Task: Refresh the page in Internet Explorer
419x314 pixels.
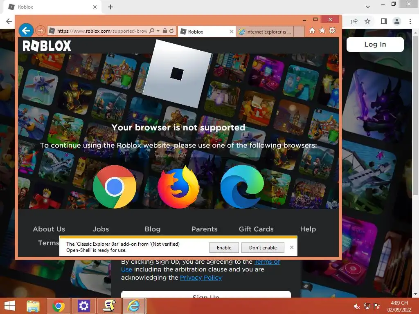Action: point(171,31)
